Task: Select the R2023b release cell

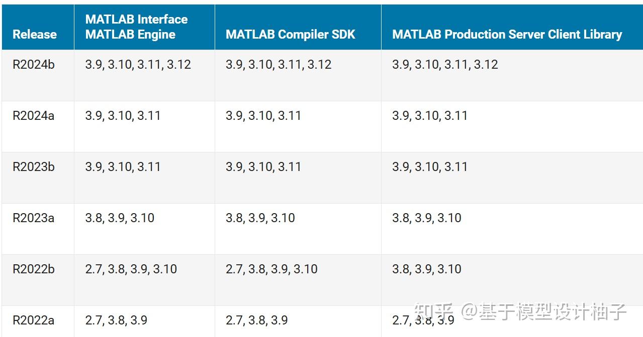Action: click(33, 167)
